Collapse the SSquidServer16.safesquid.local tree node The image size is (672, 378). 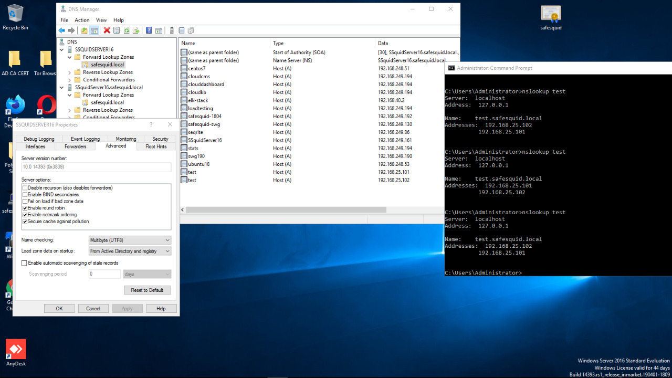click(x=62, y=87)
